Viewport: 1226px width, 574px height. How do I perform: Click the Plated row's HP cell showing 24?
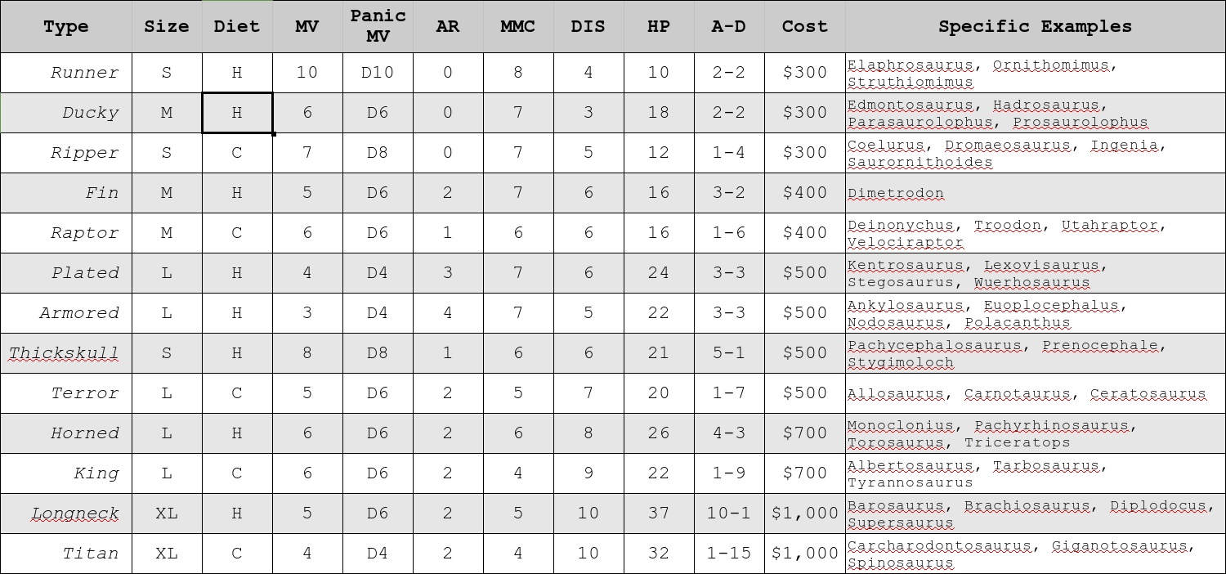658,273
